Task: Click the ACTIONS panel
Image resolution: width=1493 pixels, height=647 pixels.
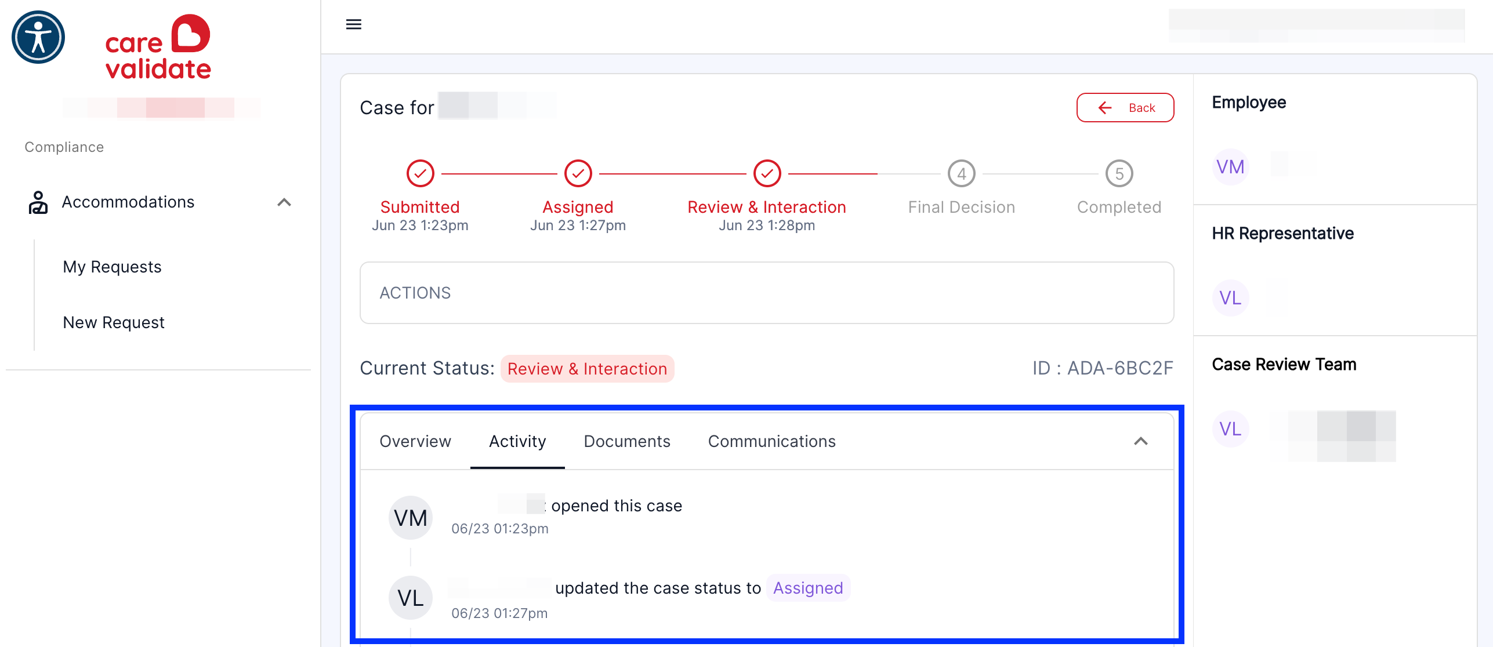Action: coord(767,293)
